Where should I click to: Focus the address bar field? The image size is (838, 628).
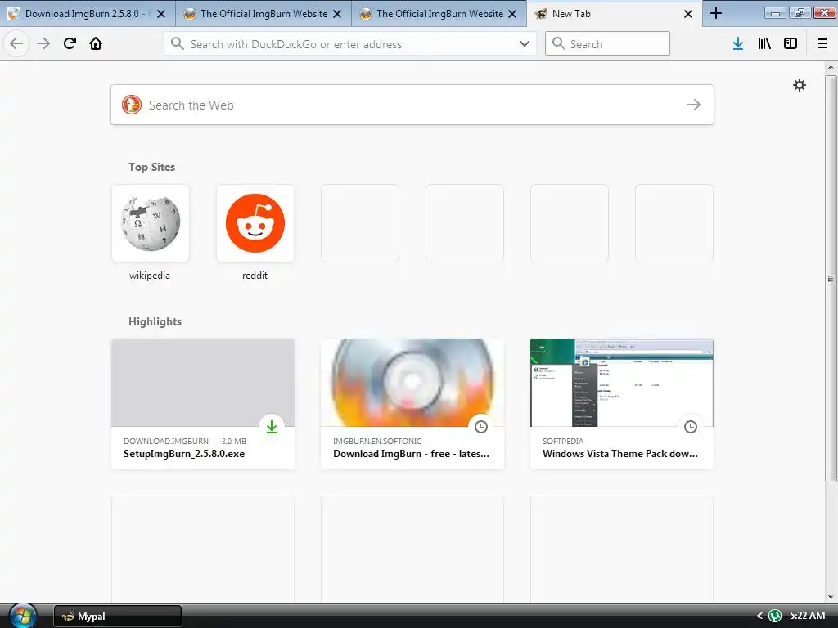350,44
